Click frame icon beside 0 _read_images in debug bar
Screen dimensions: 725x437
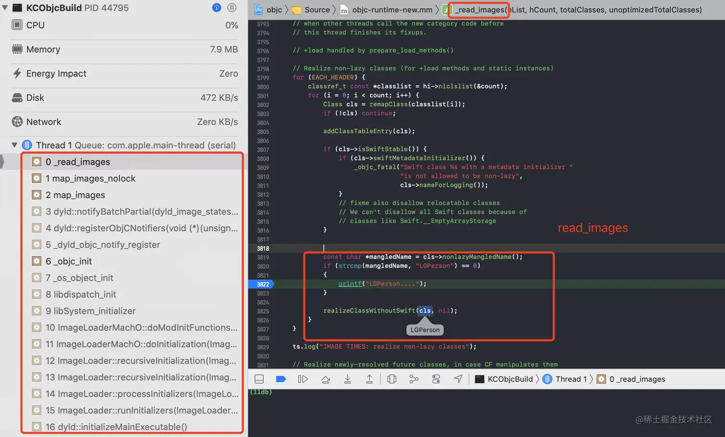601,379
